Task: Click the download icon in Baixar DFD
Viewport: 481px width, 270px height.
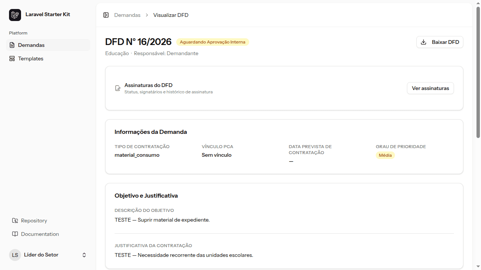Action: [424, 42]
